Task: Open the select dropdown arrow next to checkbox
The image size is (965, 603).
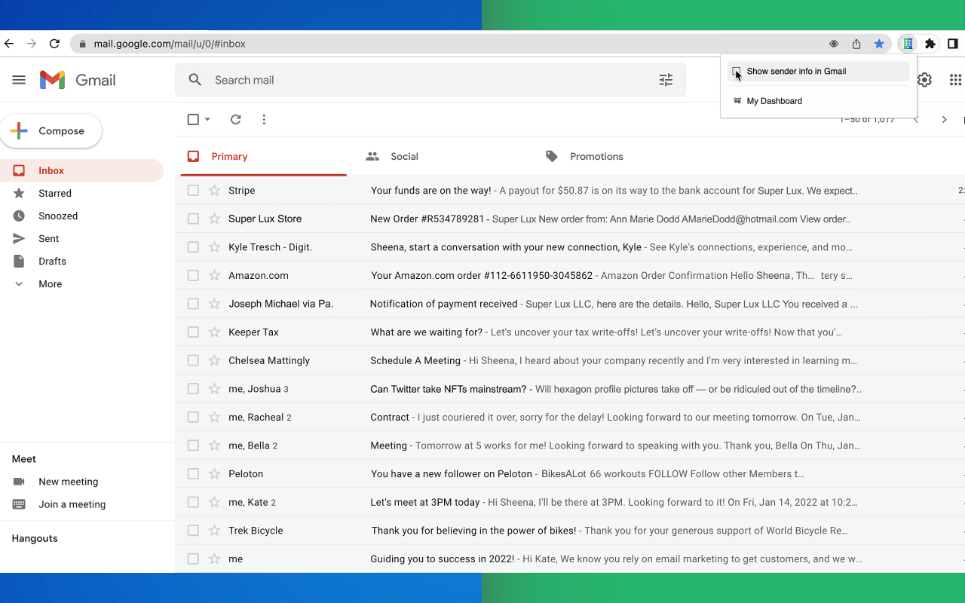Action: [207, 119]
